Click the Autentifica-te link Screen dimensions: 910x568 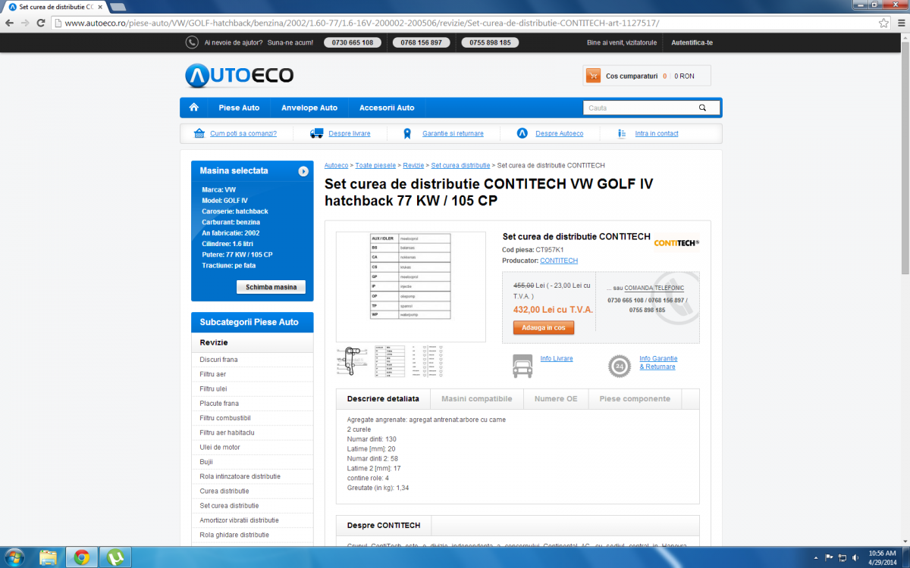point(692,42)
